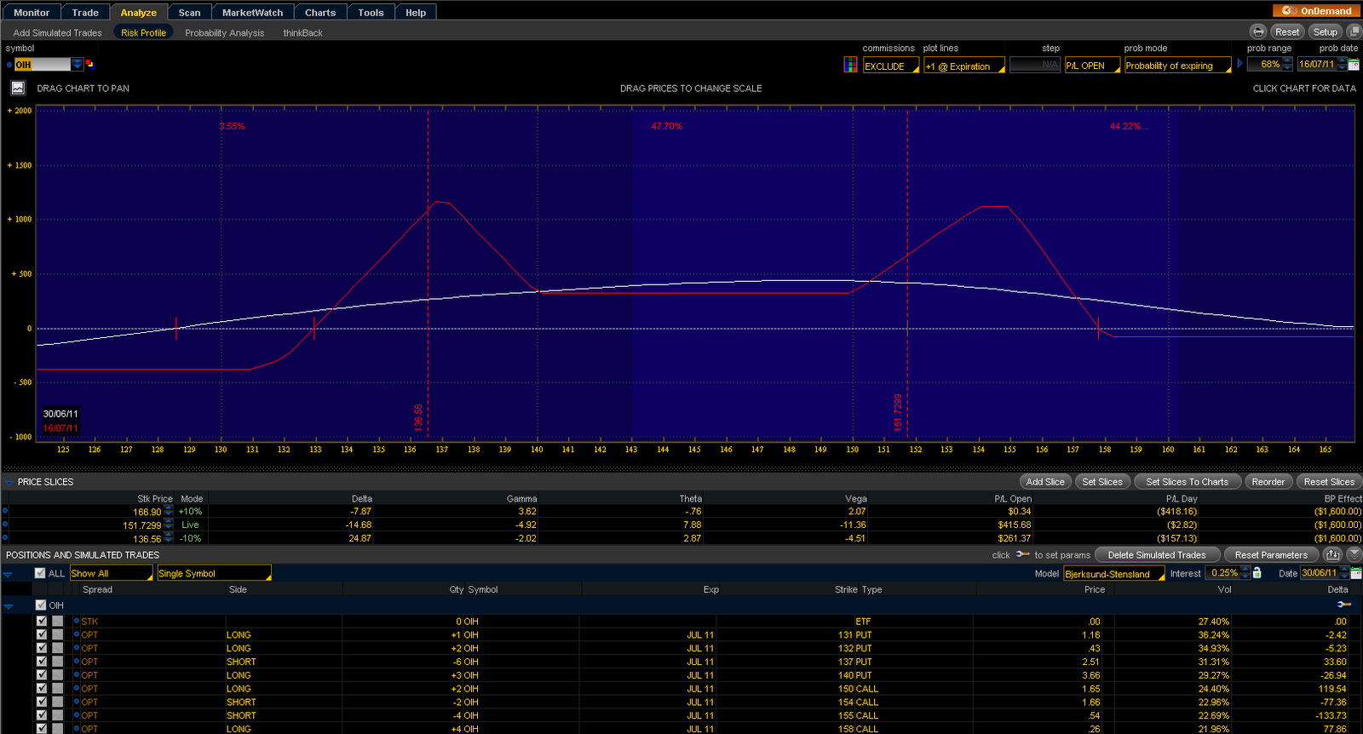
Task: Click the blue dot on the 151.7299 price slice
Action: tap(5, 525)
